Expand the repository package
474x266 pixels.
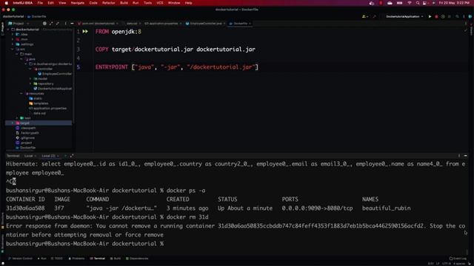click(30, 83)
